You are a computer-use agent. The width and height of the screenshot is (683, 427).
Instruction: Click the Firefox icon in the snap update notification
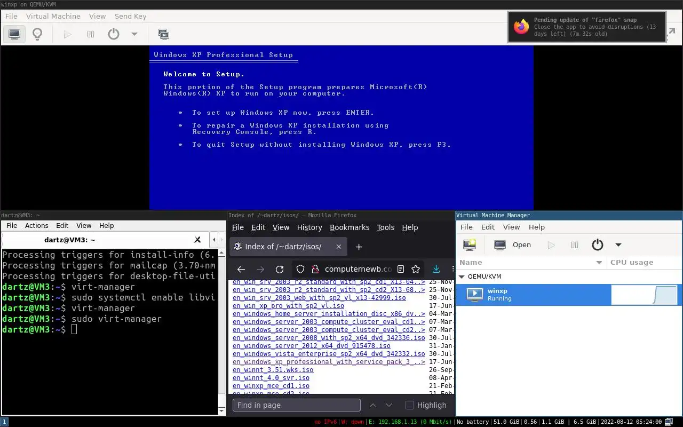pyautogui.click(x=521, y=27)
